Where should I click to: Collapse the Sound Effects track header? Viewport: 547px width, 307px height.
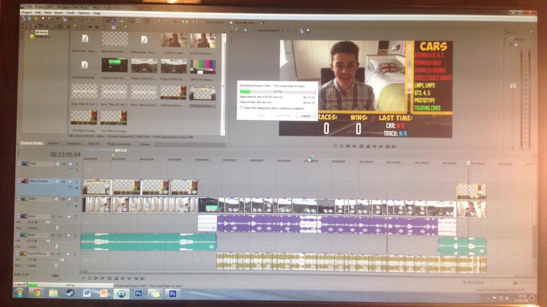coord(17,254)
